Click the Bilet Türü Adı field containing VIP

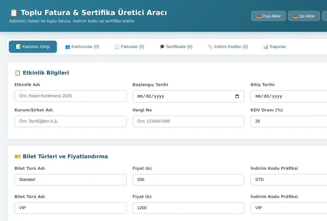71,208
